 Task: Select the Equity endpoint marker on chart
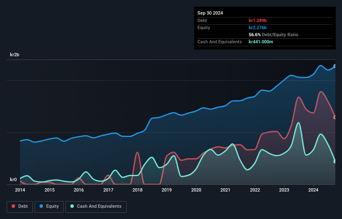[x=335, y=66]
